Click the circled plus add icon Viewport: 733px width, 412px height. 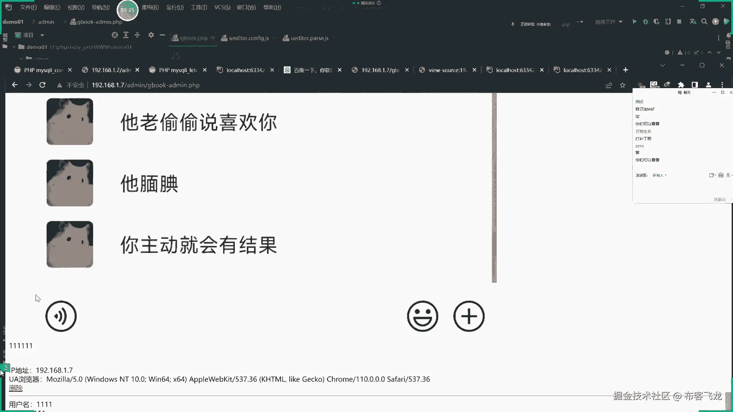469,316
